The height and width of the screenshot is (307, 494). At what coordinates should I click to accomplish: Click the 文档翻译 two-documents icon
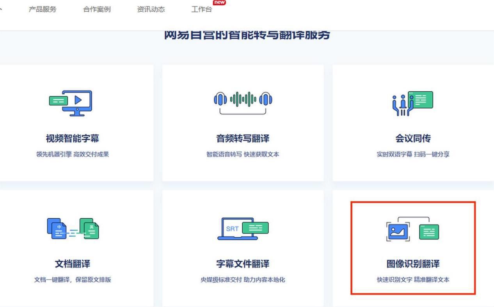click(73, 229)
